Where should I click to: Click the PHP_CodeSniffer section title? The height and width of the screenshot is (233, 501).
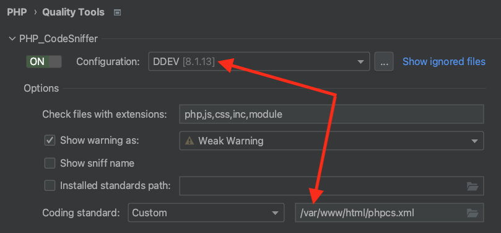(58, 39)
